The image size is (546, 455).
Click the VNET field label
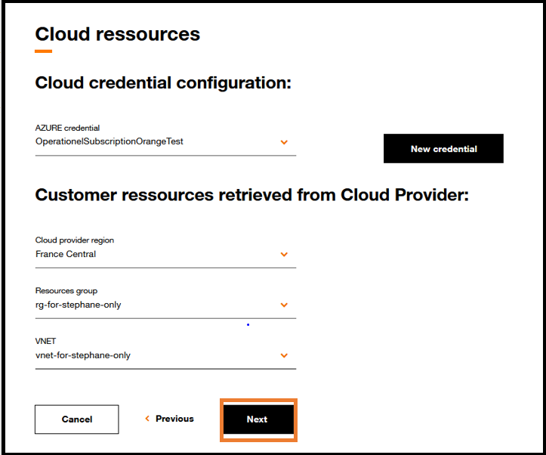pos(45,341)
